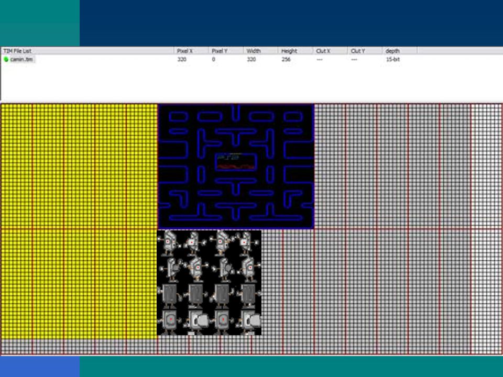Click the Width column header
Image resolution: width=503 pixels, height=377 pixels.
pyautogui.click(x=260, y=51)
